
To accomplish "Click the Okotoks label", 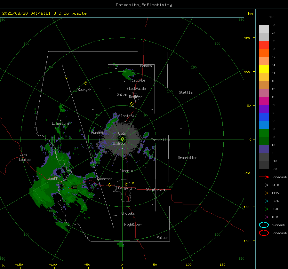I will point(128,213).
